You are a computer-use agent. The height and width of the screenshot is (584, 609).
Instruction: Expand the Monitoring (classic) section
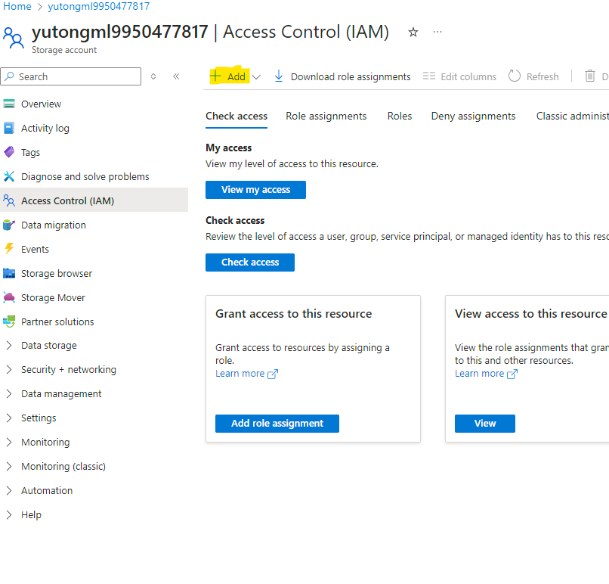click(x=9, y=466)
